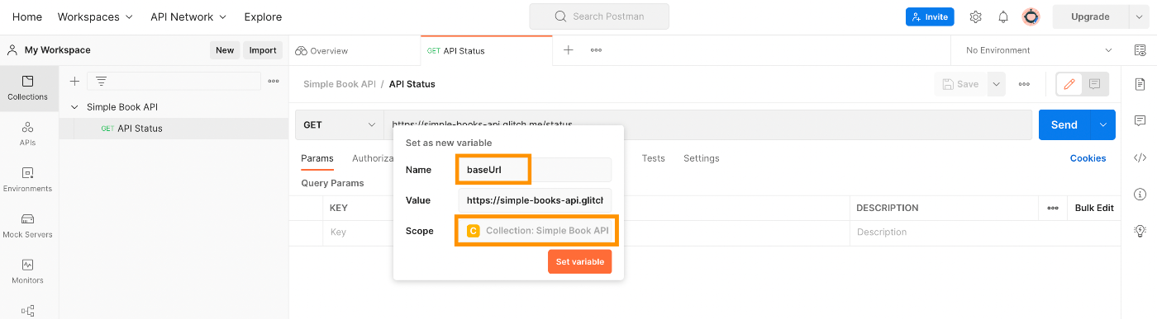This screenshot has height=319, width=1157.
Task: Open the notifications bell
Action: (x=1003, y=17)
